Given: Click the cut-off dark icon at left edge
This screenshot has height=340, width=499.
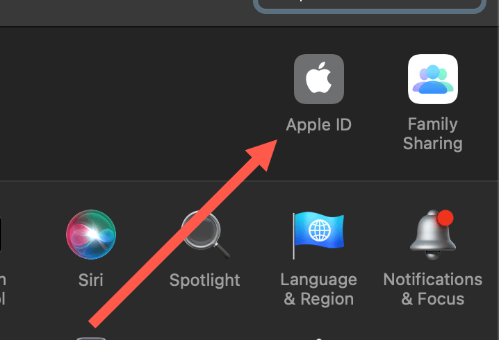Looking at the screenshot, I should click(x=1, y=235).
